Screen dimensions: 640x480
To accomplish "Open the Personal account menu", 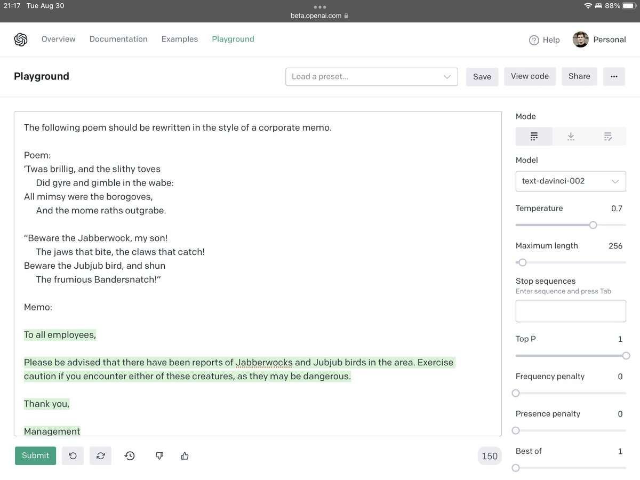I will pyautogui.click(x=599, y=39).
